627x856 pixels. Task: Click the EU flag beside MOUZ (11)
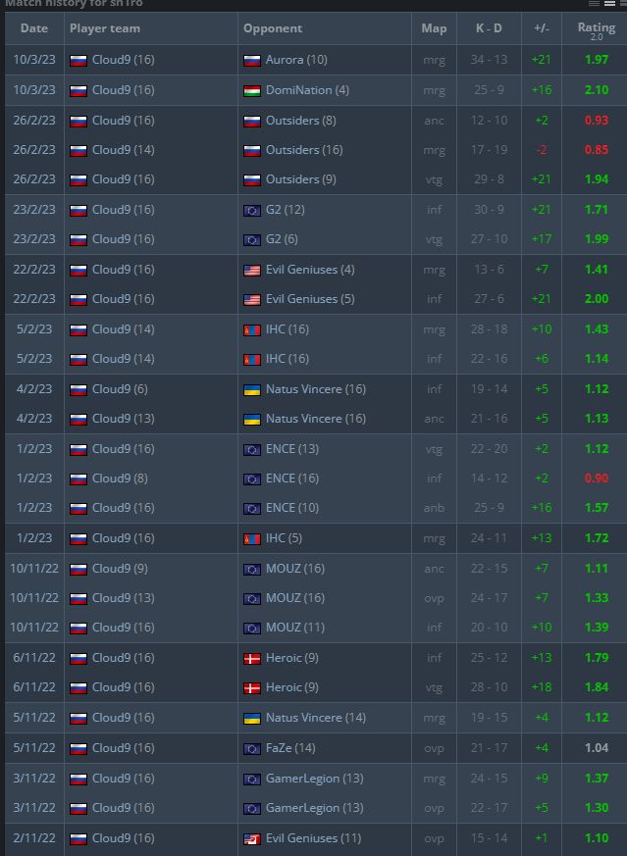pos(252,629)
